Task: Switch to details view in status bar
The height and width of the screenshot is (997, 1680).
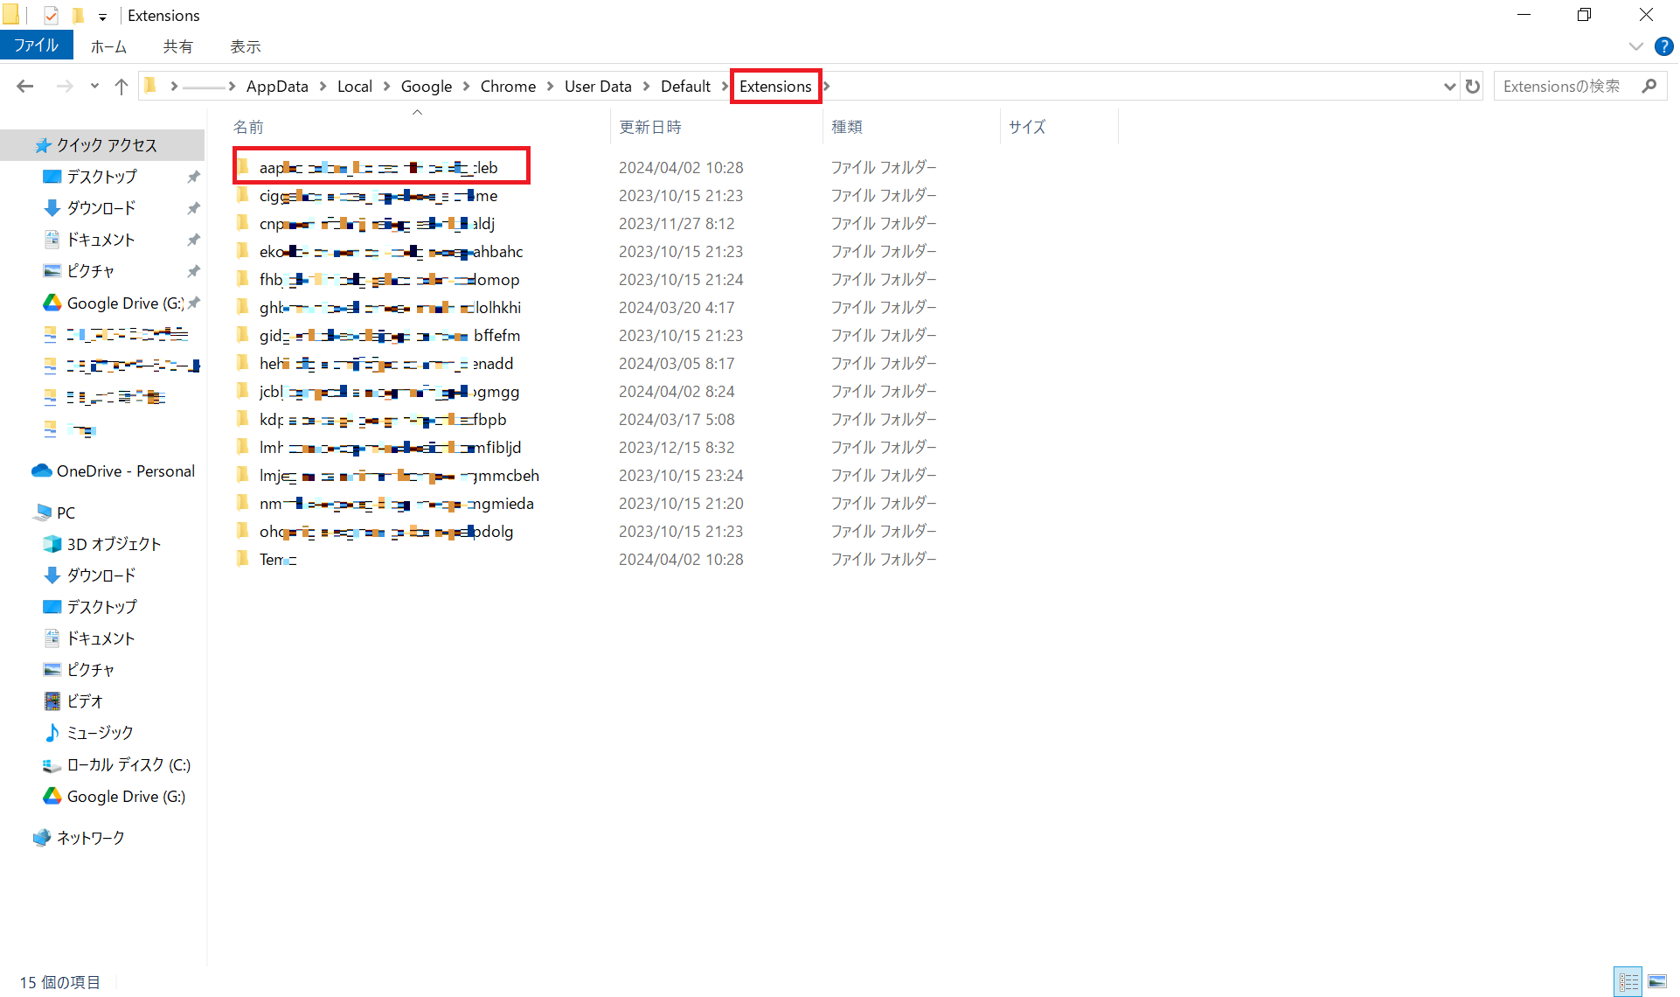Action: (x=1628, y=981)
